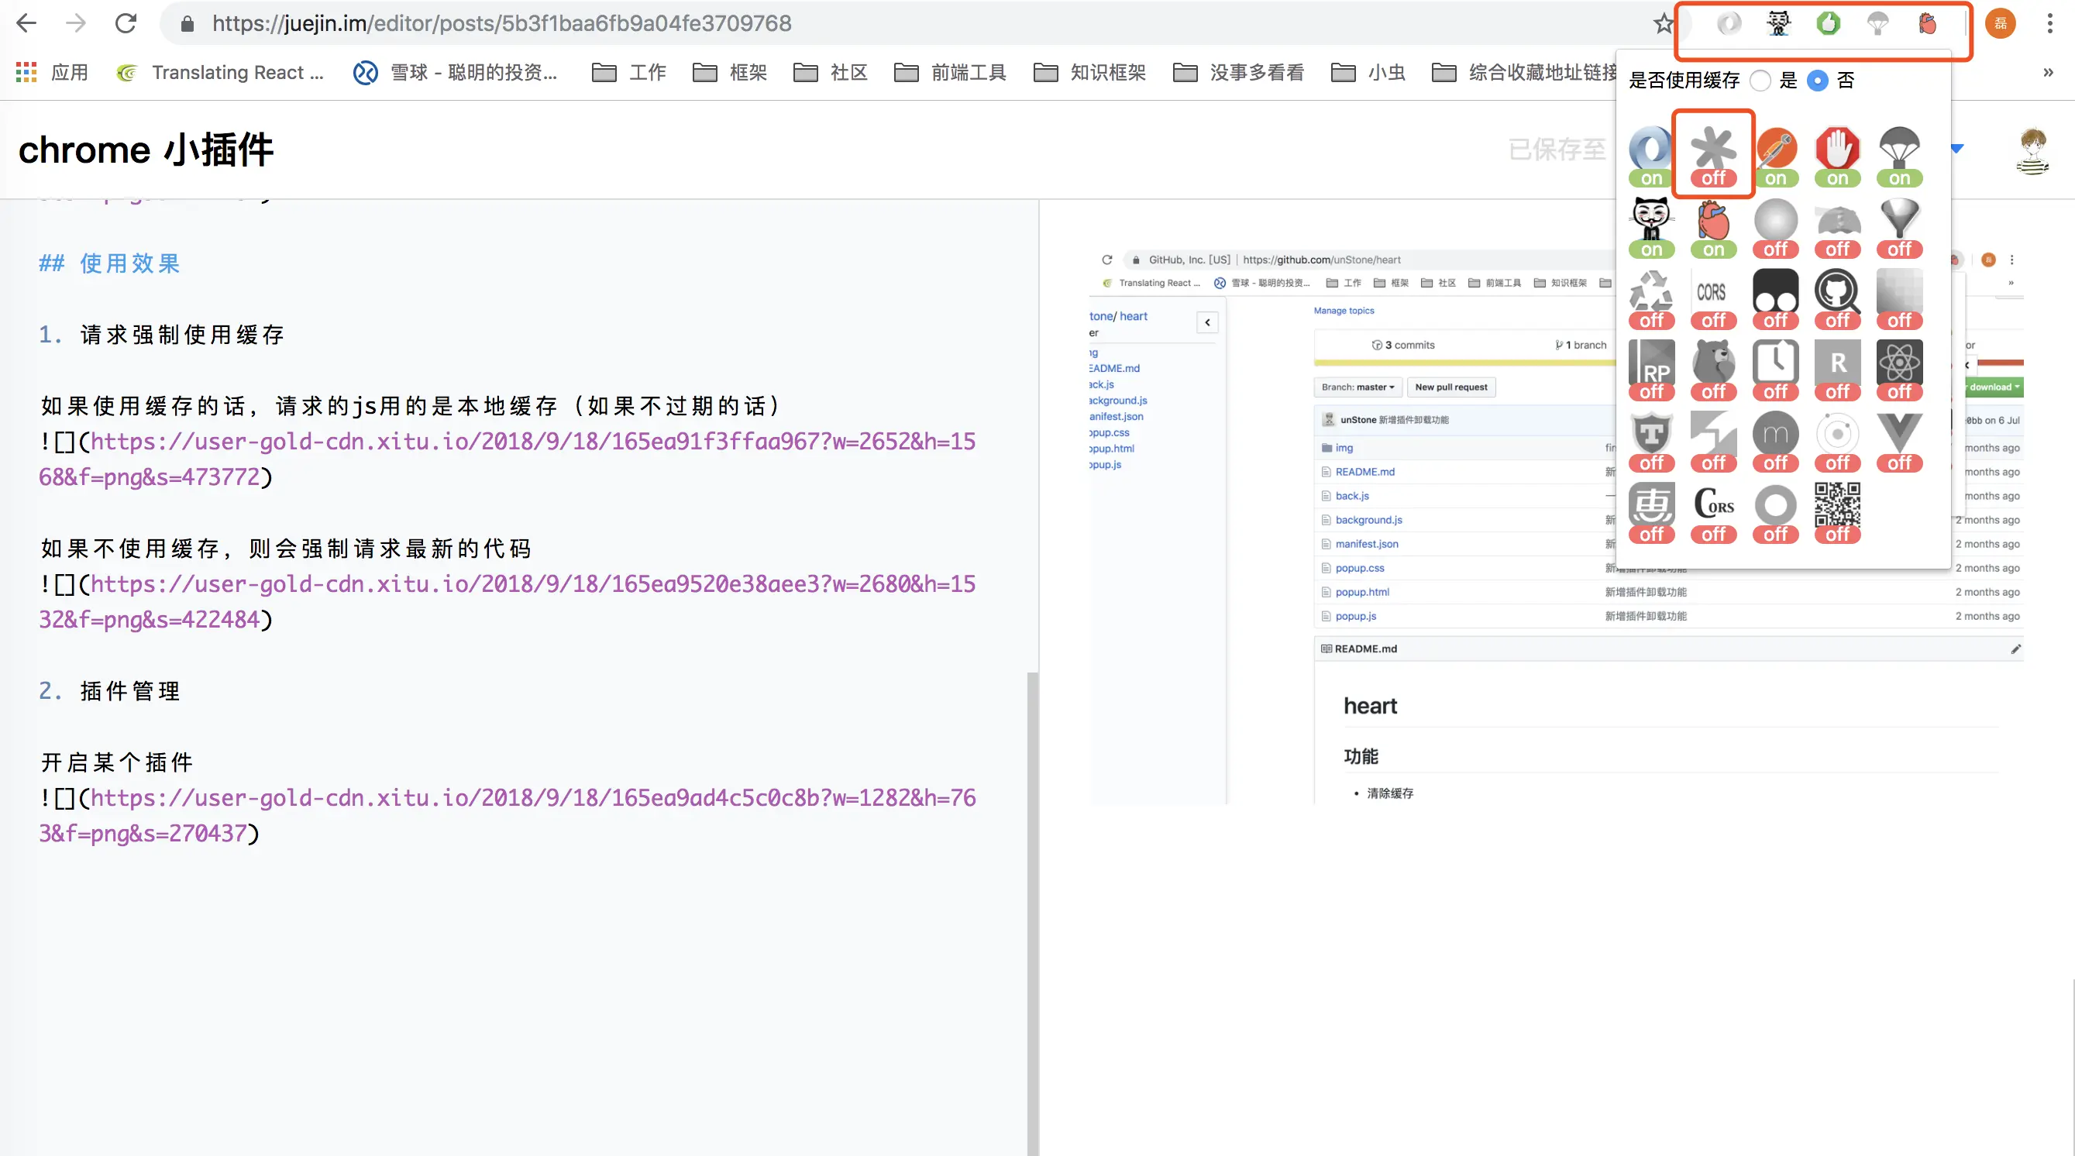Click the React atom extension icon
The width and height of the screenshot is (2075, 1156).
coord(1898,362)
